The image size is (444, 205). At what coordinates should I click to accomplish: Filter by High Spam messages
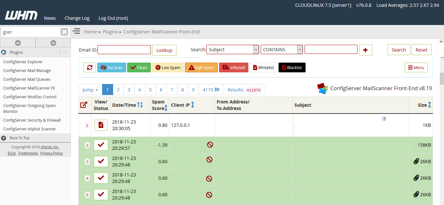pos(201,67)
